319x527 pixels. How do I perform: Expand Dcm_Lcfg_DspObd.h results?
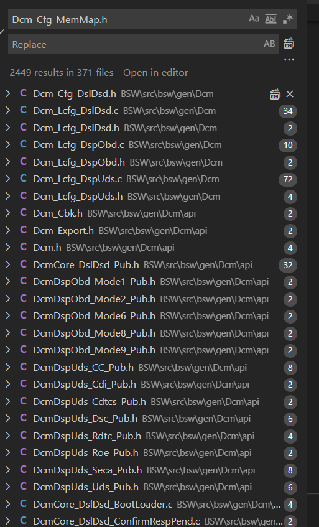point(8,162)
